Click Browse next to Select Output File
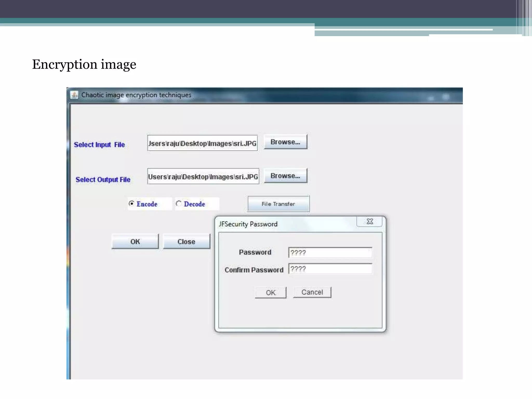The width and height of the screenshot is (532, 399). [x=285, y=176]
